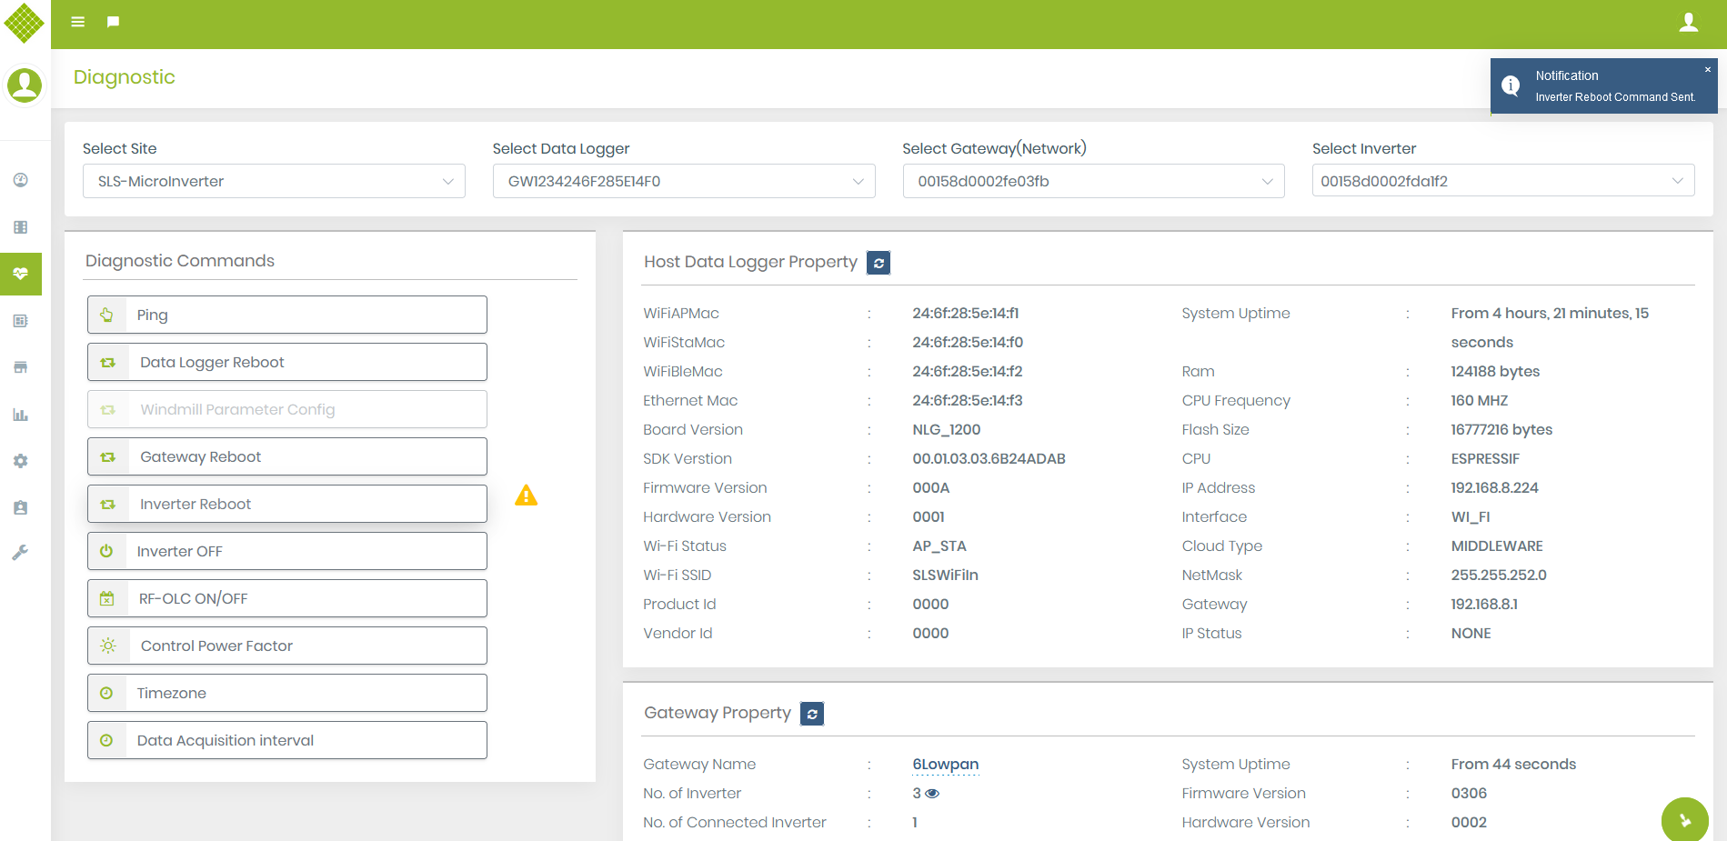Expand the Select Site dropdown

pyautogui.click(x=274, y=181)
